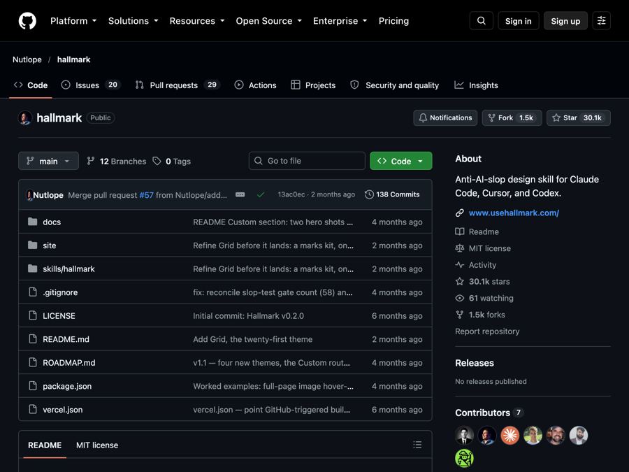Click the Sign up button
Screen dimensions: 629x472
click(565, 21)
